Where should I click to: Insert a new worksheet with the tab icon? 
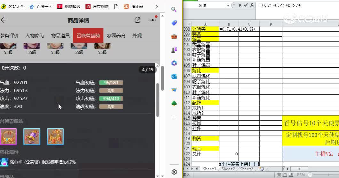click(262, 169)
